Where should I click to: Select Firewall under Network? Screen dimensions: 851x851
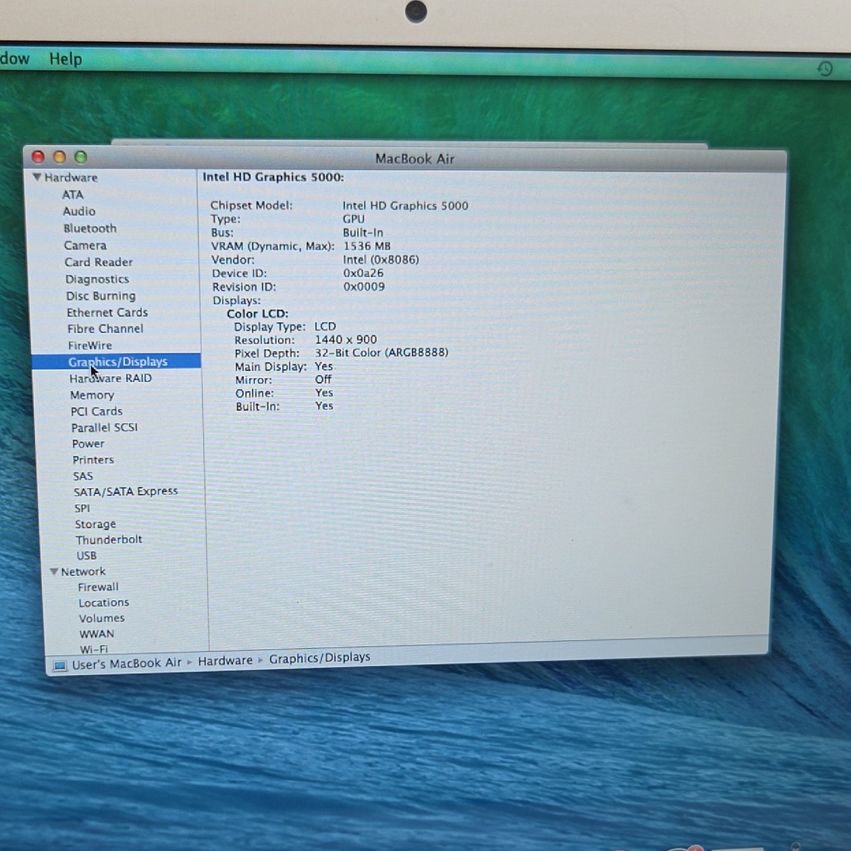pyautogui.click(x=98, y=587)
